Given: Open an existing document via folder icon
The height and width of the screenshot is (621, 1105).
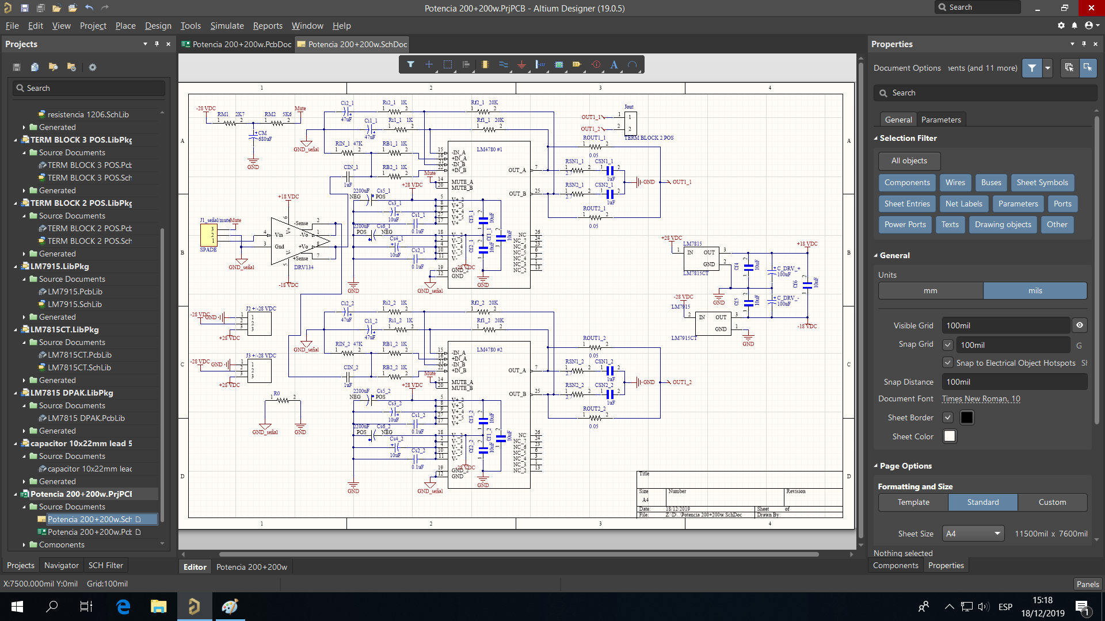Looking at the screenshot, I should pos(56,8).
